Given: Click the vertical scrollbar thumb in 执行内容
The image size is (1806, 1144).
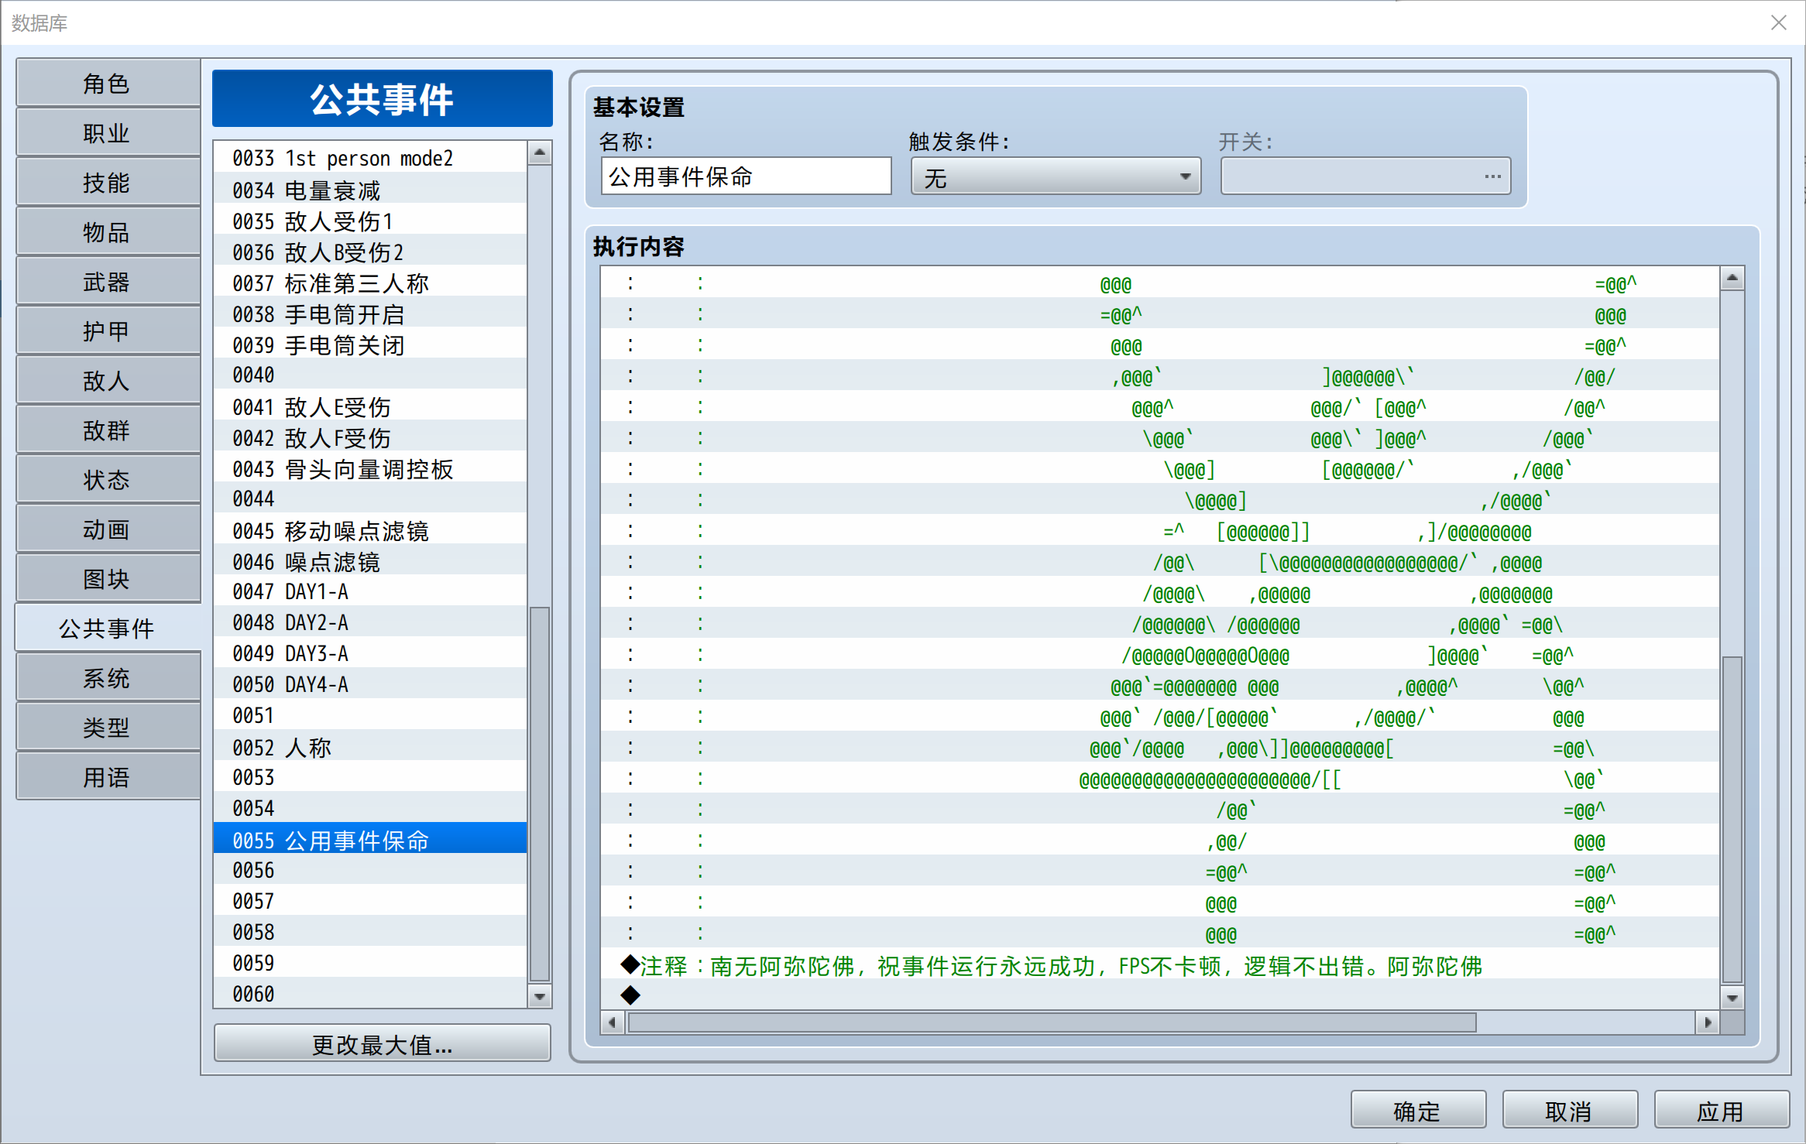Looking at the screenshot, I should (x=1732, y=819).
